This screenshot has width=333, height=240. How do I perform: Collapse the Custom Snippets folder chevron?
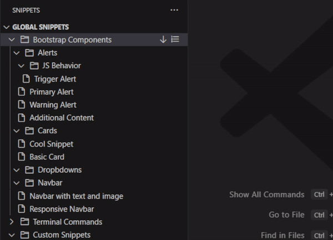click(x=12, y=235)
